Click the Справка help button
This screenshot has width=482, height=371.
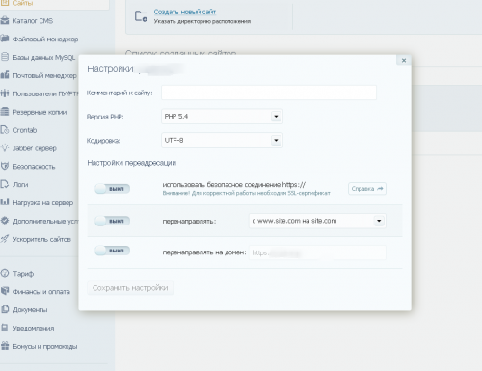click(367, 189)
